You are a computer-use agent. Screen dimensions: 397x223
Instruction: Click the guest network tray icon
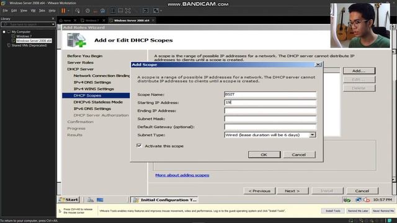358,200
